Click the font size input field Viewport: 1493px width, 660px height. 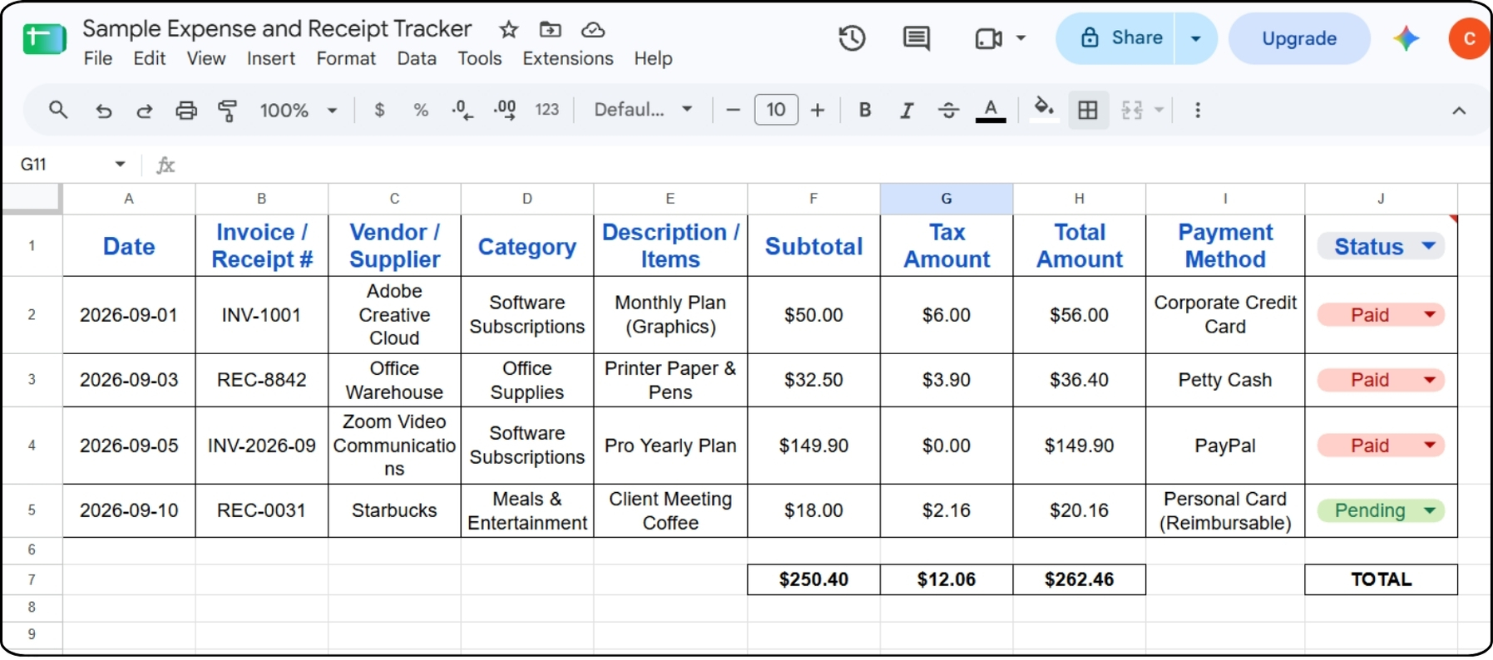[776, 110]
